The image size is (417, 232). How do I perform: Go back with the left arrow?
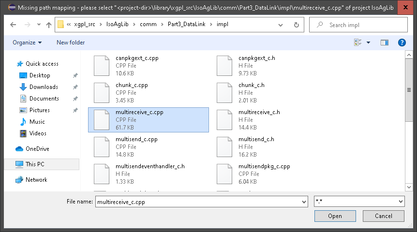pos(13,25)
